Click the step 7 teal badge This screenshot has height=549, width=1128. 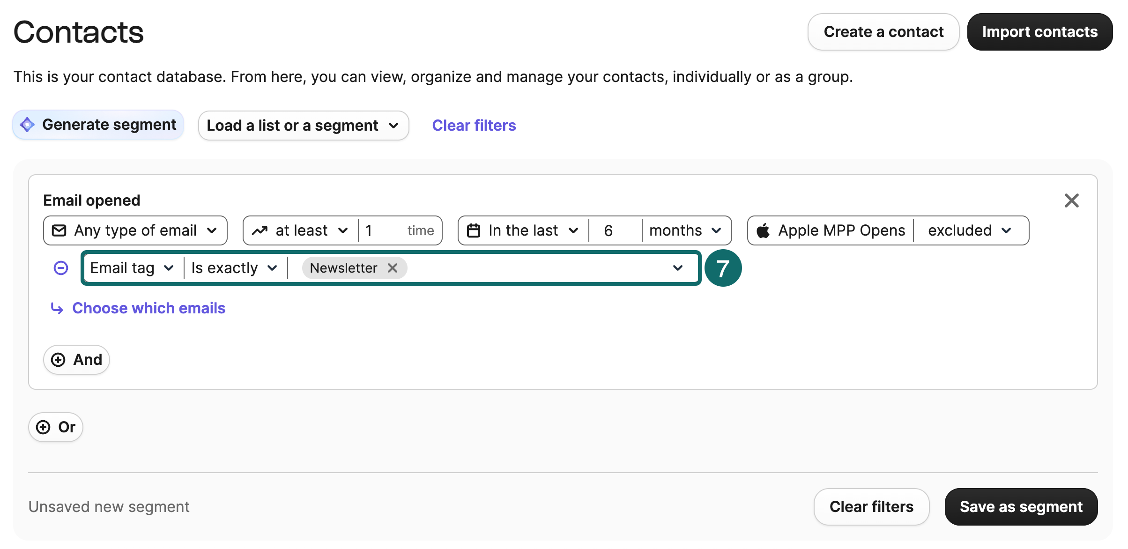point(723,268)
